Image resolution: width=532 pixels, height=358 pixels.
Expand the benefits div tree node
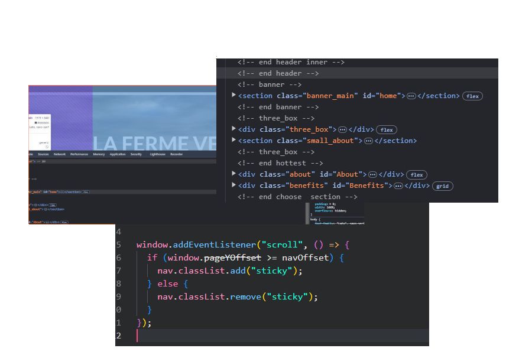click(x=233, y=185)
